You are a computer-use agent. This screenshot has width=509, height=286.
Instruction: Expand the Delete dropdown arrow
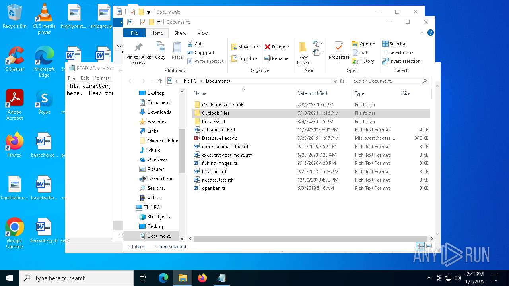click(288, 47)
